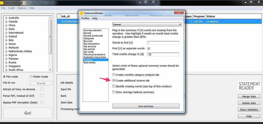Select the Malaysia country entry

[x=14, y=48]
